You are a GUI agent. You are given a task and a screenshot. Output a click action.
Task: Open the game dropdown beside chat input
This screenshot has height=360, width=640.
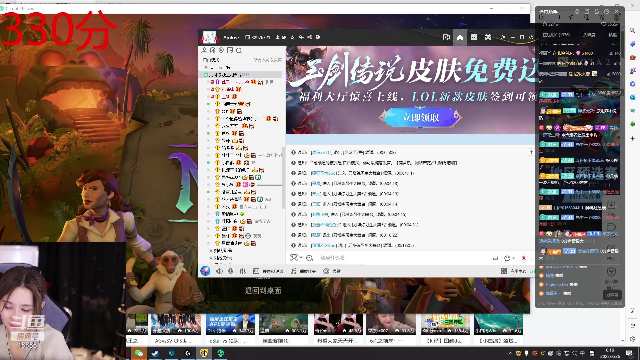[296, 258]
